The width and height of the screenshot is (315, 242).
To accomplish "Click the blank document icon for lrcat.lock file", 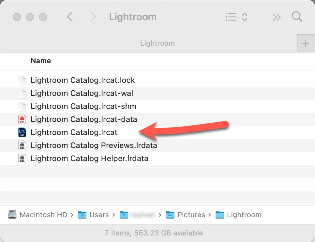I will click(x=22, y=80).
